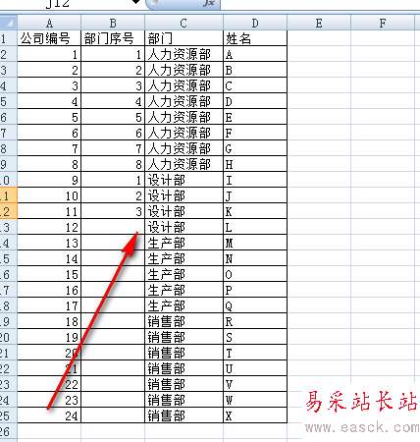Image resolution: width=420 pixels, height=442 pixels.
Task: Select empty 部门序号 cell in name L row
Action: point(113,227)
